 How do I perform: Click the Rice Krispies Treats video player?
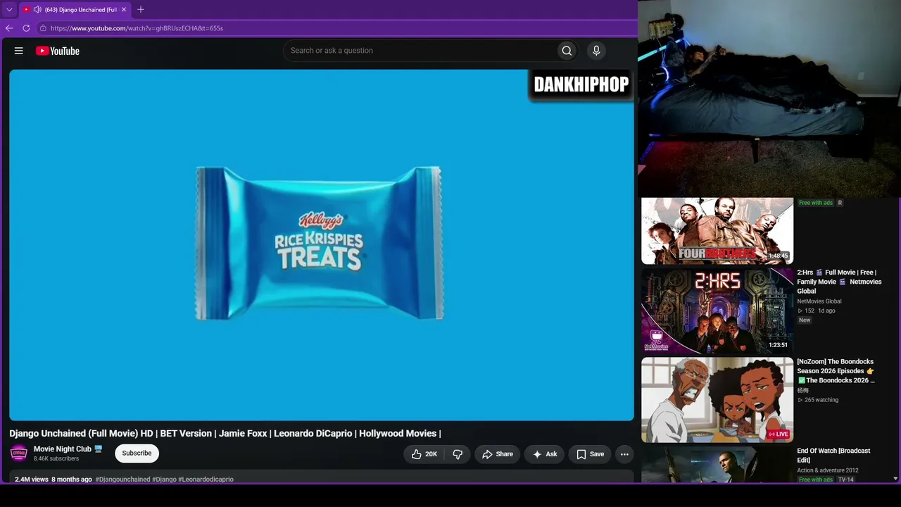tap(322, 244)
